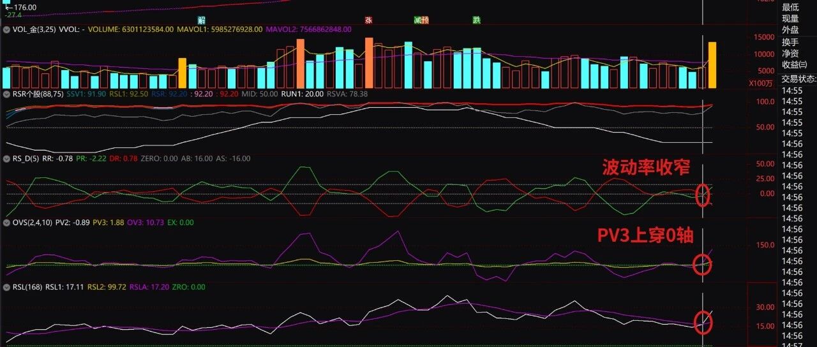Click the 最低 field in quote sidebar

790,7
